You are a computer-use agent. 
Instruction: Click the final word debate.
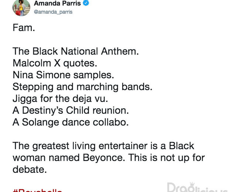30,169
